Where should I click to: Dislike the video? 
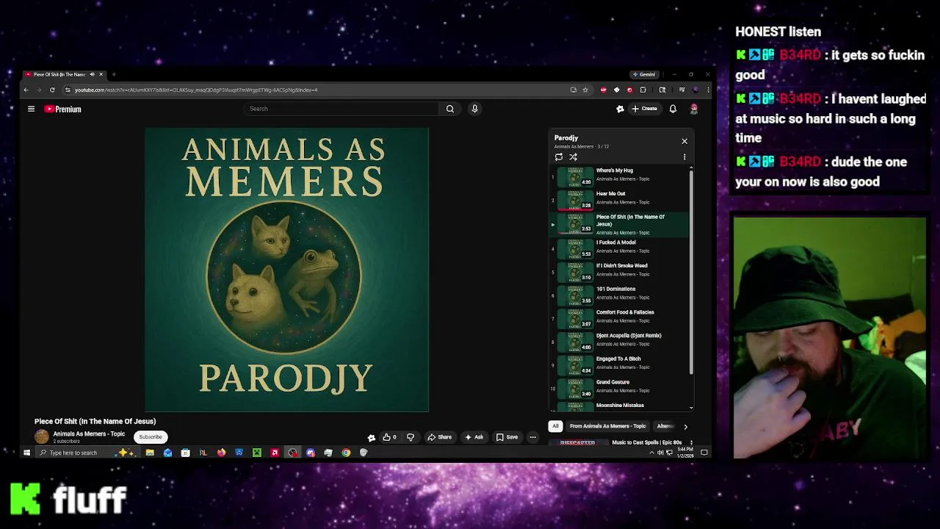(411, 437)
